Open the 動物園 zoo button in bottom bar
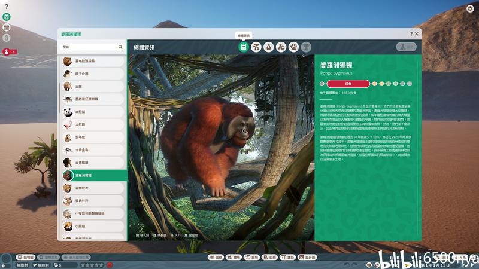 (x=26, y=258)
